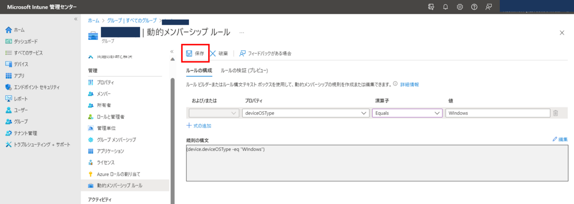The width and height of the screenshot is (574, 204).
Task: Open the feedback person icon in header
Action: point(489,7)
